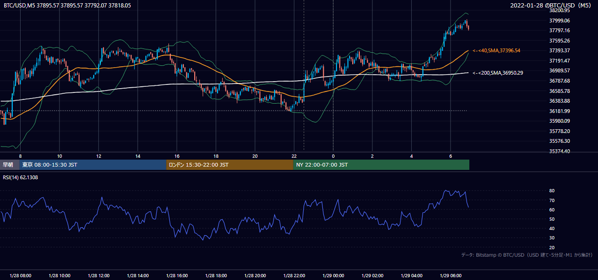The image size is (598, 280).
Task: Click price axis label 36383.88
Action: tap(560, 101)
